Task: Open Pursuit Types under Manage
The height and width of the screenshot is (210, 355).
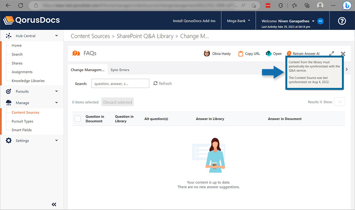Action: (x=22, y=121)
